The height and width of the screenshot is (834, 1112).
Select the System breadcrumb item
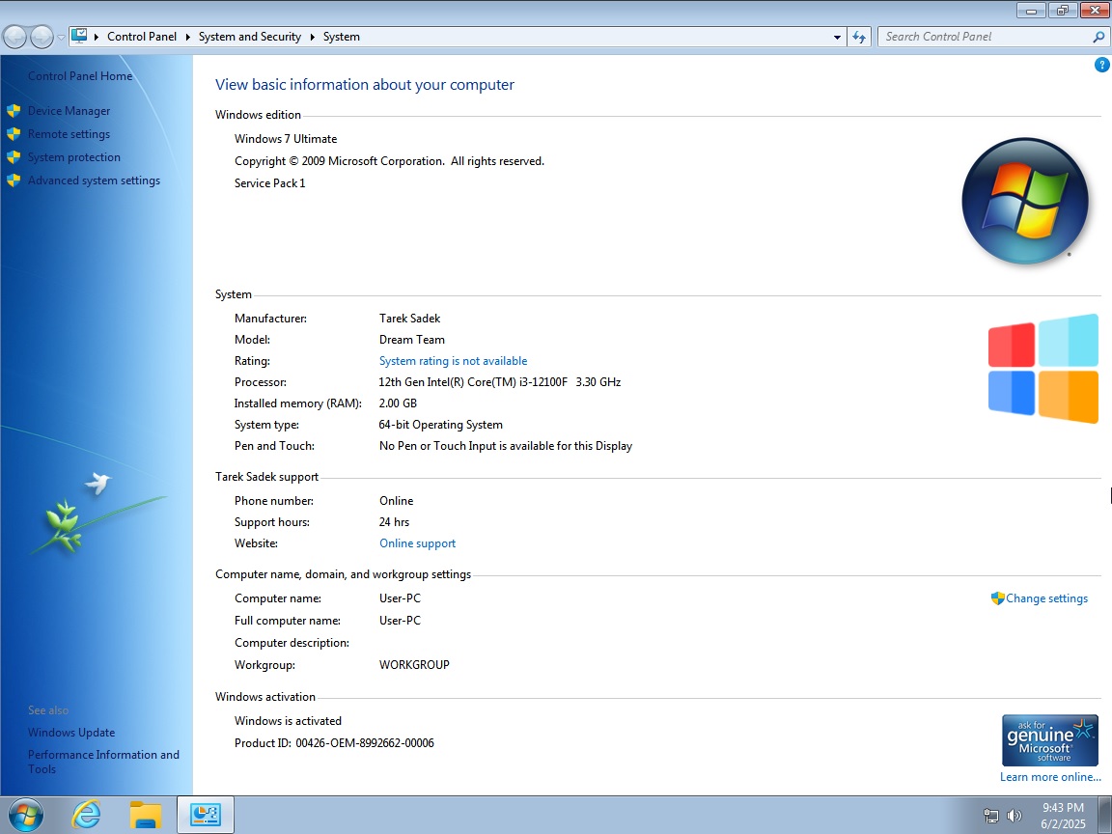[341, 37]
